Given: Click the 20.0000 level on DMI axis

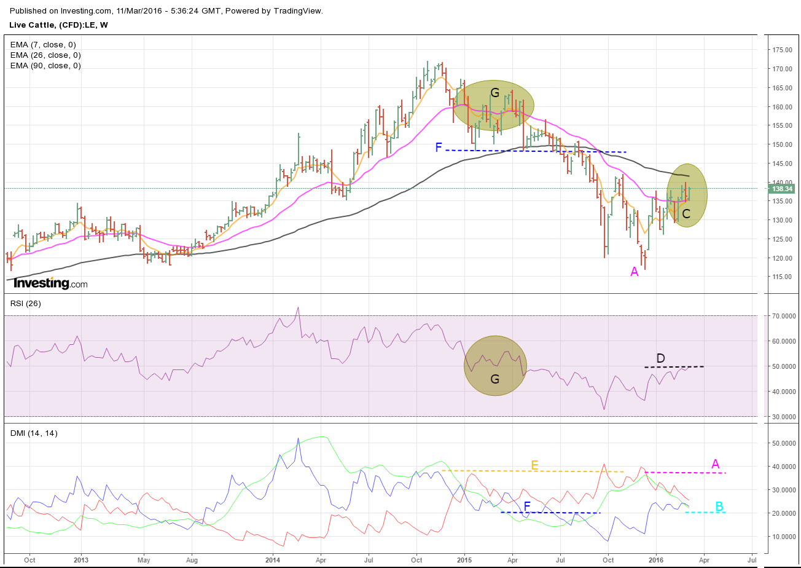Looking at the screenshot, I should [784, 513].
